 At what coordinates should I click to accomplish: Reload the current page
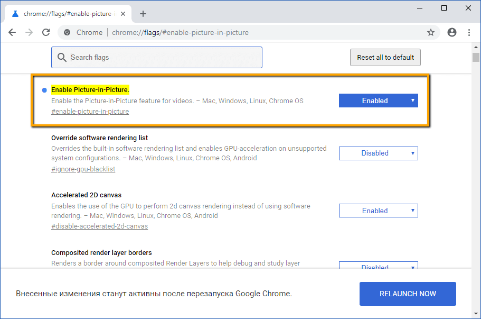click(46, 32)
